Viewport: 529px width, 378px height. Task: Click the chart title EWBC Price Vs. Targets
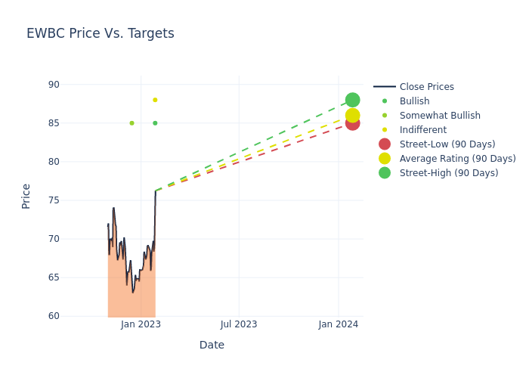tap(101, 33)
